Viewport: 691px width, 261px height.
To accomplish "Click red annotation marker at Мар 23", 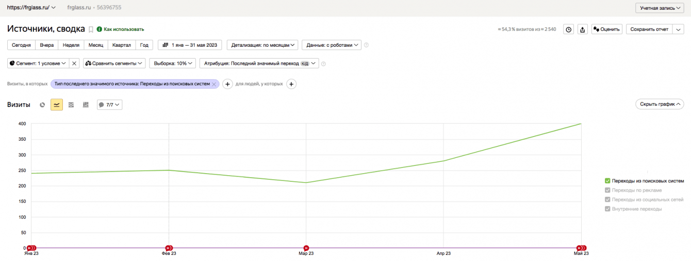I will pos(306,248).
